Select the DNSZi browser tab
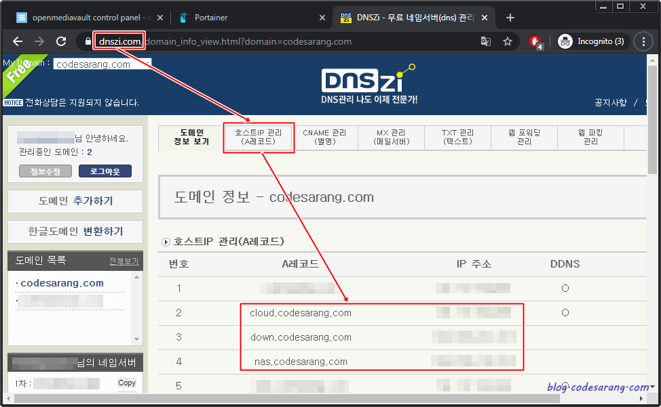Image resolution: width=661 pixels, height=407 pixels. click(x=413, y=18)
